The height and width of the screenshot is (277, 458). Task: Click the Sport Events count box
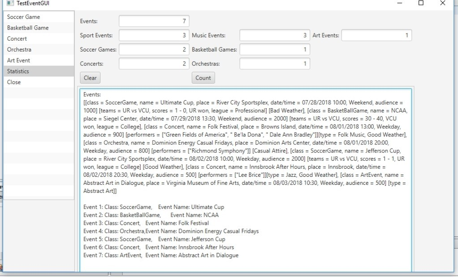click(x=154, y=35)
